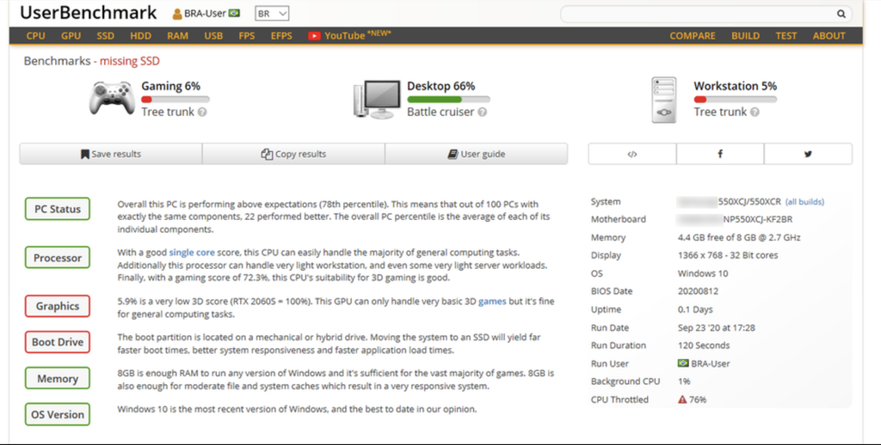This screenshot has height=445, width=881.
Task: Open the ABOUT page
Action: (829, 36)
